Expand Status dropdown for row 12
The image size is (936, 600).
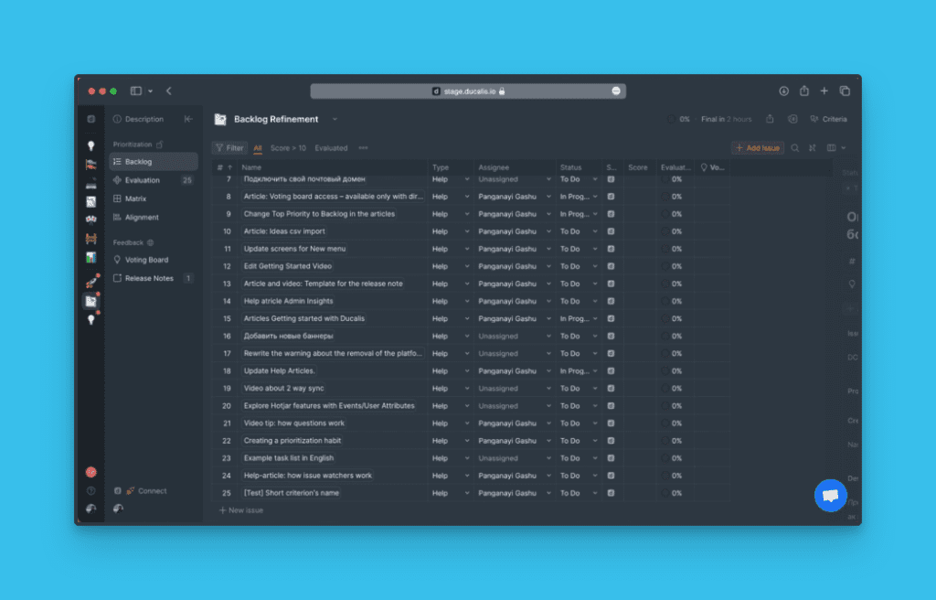[x=595, y=266]
